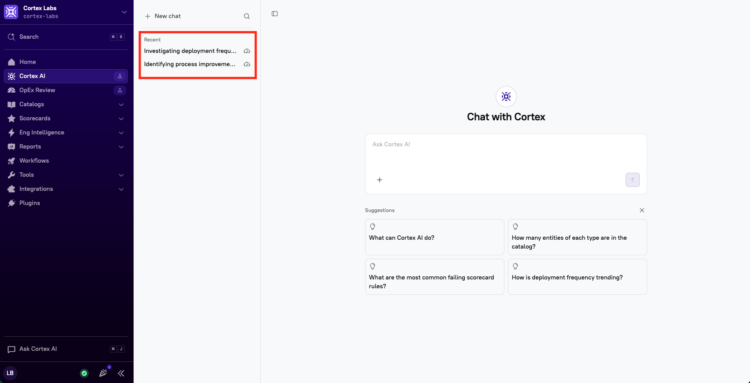Click the Integrations puzzle icon
Screen dimensions: 750x383
pyautogui.click(x=11, y=189)
